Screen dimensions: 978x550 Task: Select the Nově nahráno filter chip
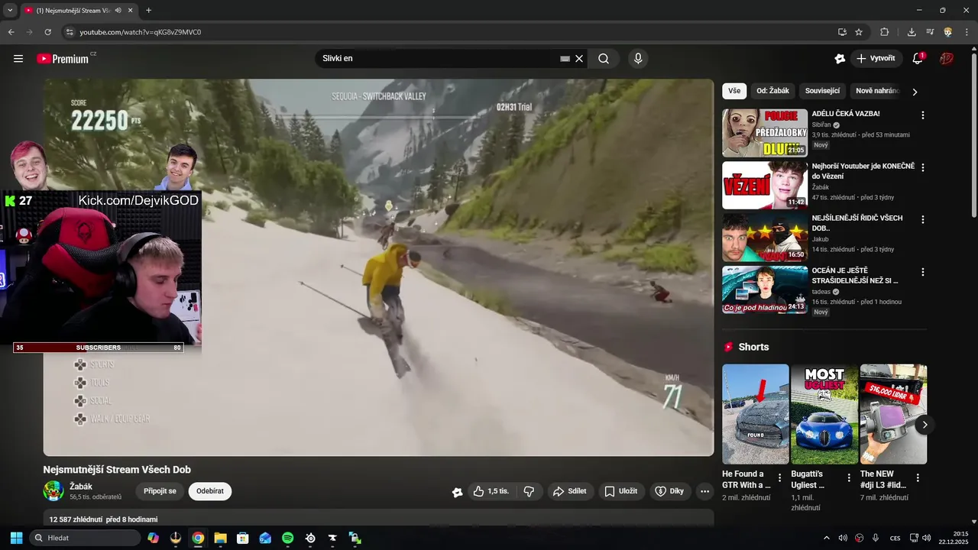click(x=876, y=91)
